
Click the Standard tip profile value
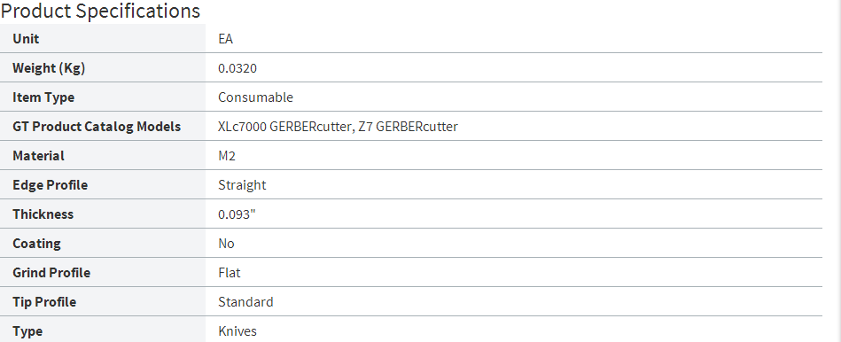pos(245,301)
